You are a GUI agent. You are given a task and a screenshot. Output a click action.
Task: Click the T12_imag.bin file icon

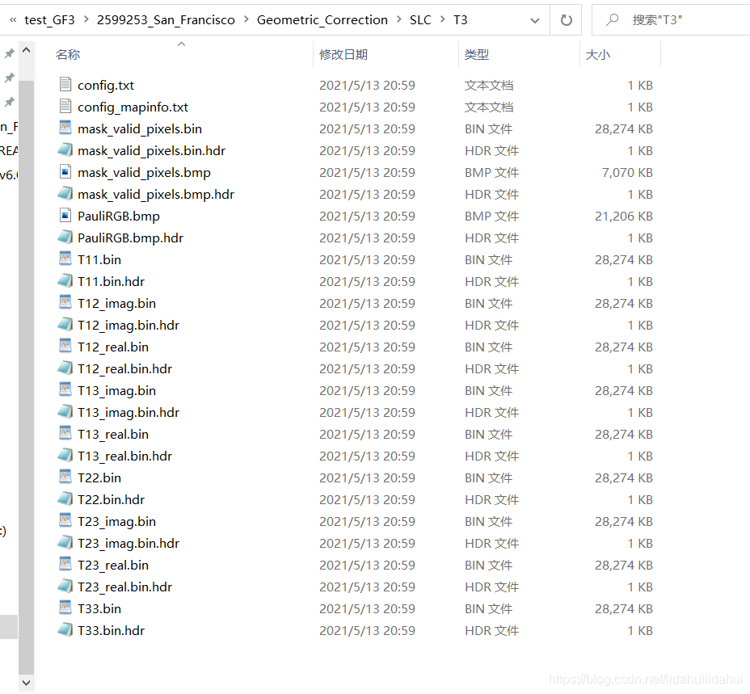[x=65, y=302]
